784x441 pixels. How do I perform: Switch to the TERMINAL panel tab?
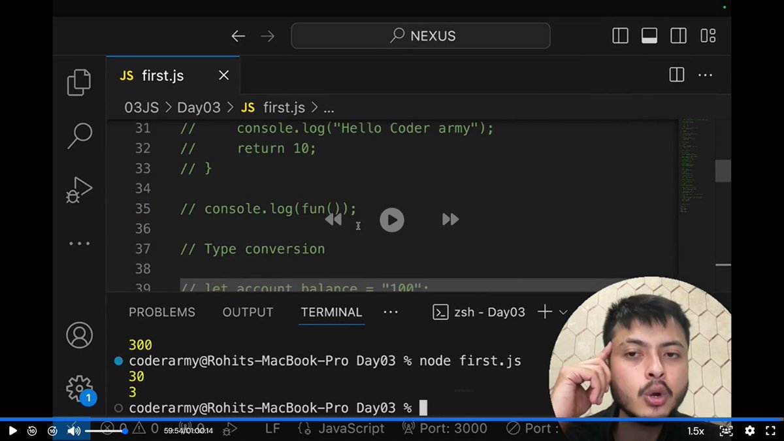coord(331,312)
